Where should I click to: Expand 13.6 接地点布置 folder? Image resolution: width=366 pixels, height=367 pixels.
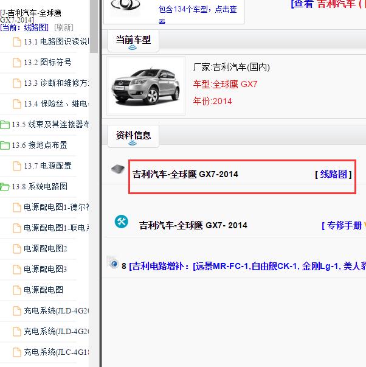click(40, 145)
